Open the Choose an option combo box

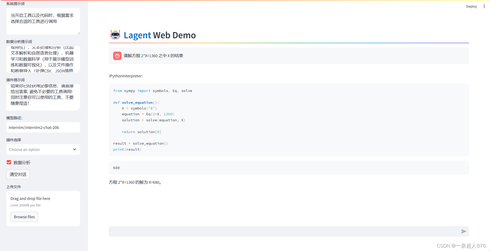pyautogui.click(x=43, y=149)
